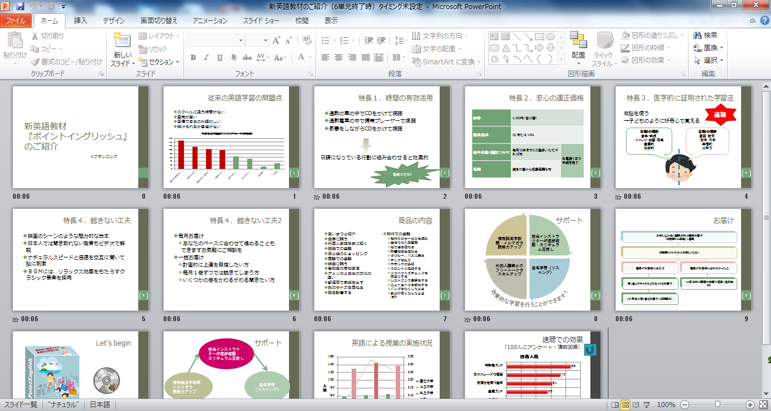Switch to the Slide Show (スライド ショー) tab
The image size is (771, 411).
tap(261, 21)
